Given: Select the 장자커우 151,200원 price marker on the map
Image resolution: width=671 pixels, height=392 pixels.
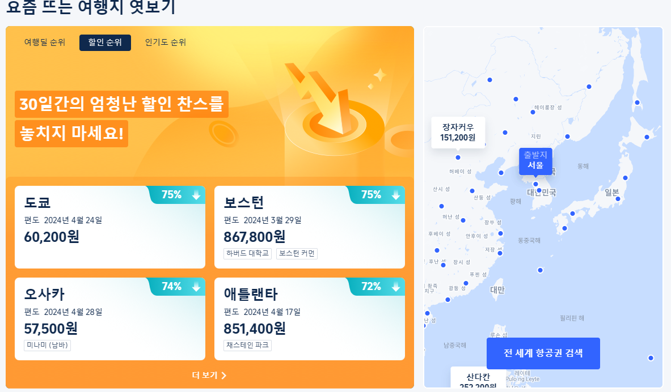Looking at the screenshot, I should click(x=458, y=132).
